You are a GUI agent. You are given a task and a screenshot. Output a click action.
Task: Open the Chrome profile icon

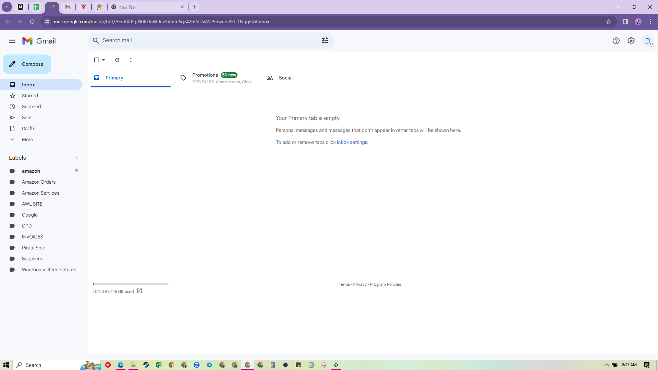tap(638, 22)
